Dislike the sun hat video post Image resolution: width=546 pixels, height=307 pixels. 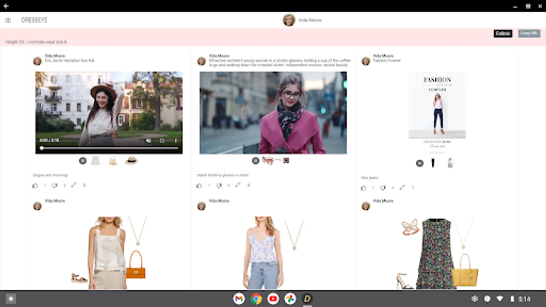(x=54, y=186)
